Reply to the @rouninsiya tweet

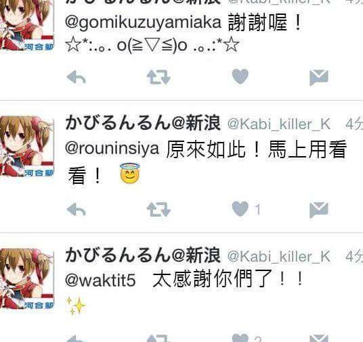(76, 210)
